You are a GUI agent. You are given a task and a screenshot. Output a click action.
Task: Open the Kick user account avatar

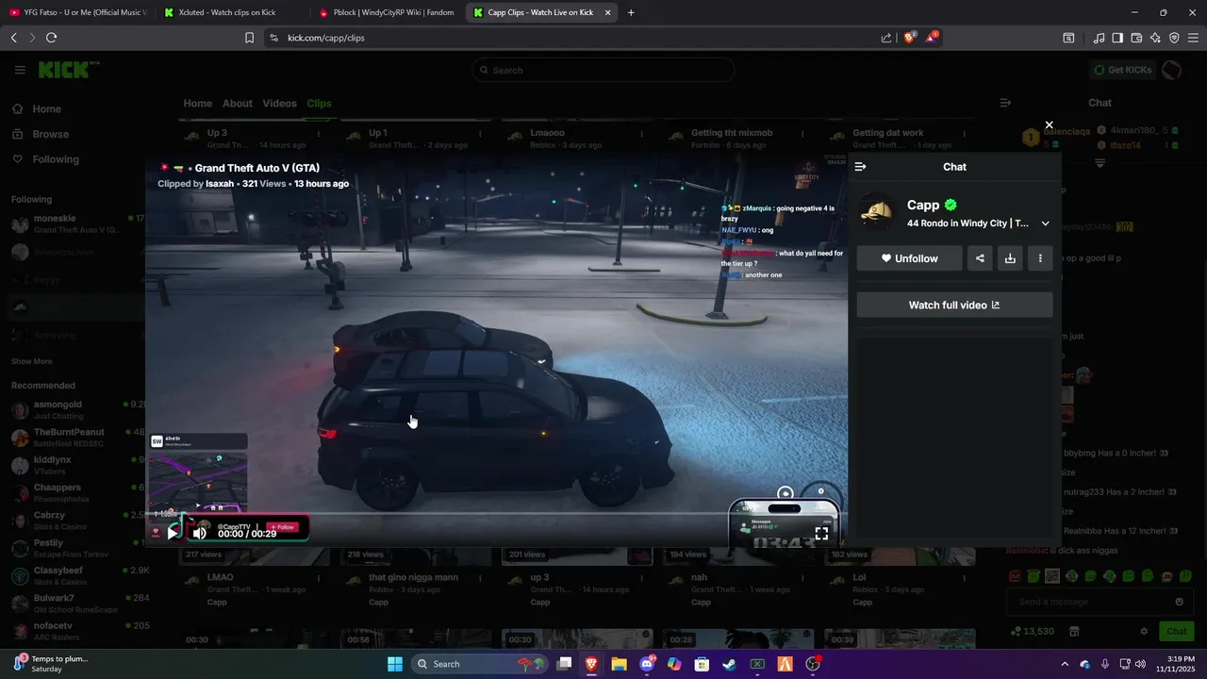coord(1172,70)
